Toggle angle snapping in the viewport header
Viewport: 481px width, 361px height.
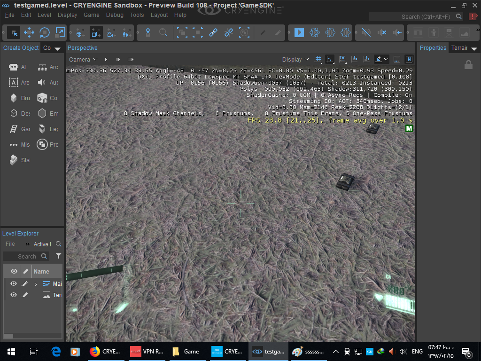pos(330,59)
